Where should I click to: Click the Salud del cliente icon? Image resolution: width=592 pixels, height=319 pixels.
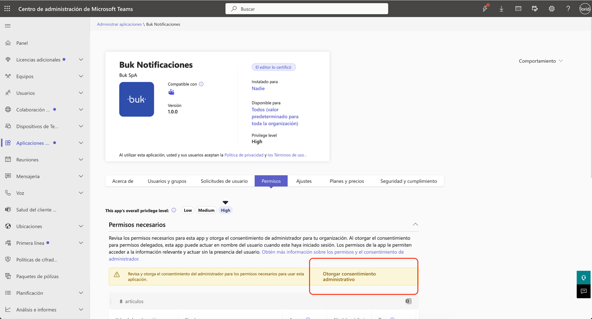(8, 210)
